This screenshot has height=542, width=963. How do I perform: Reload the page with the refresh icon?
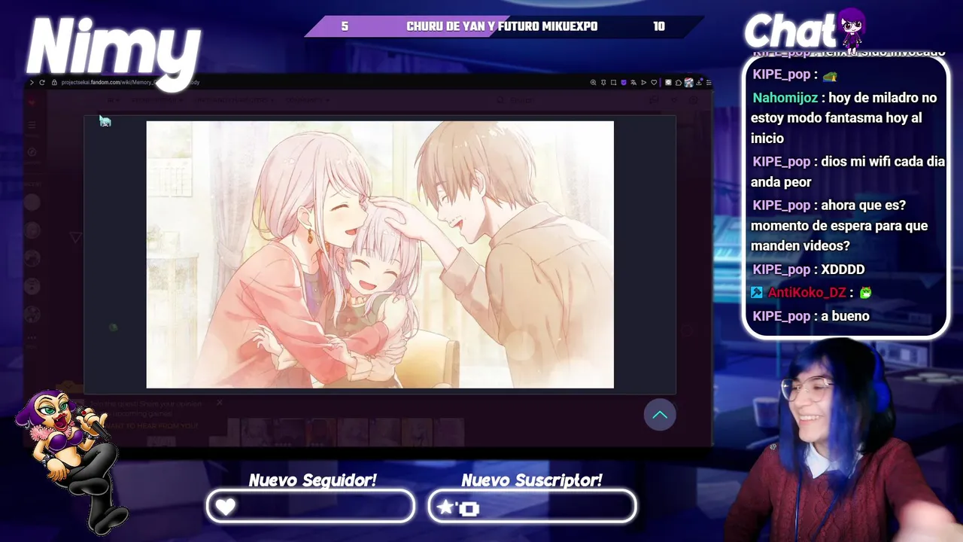42,82
